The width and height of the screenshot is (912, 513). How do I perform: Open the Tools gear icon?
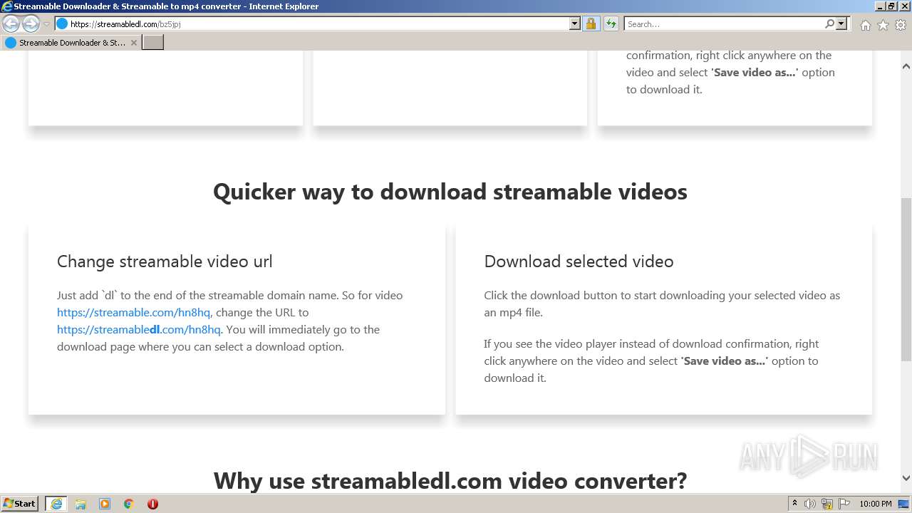[x=901, y=25]
